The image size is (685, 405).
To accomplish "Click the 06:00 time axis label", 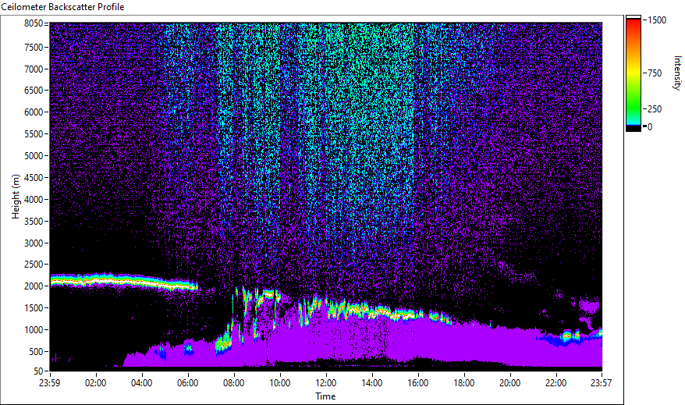I will (188, 383).
